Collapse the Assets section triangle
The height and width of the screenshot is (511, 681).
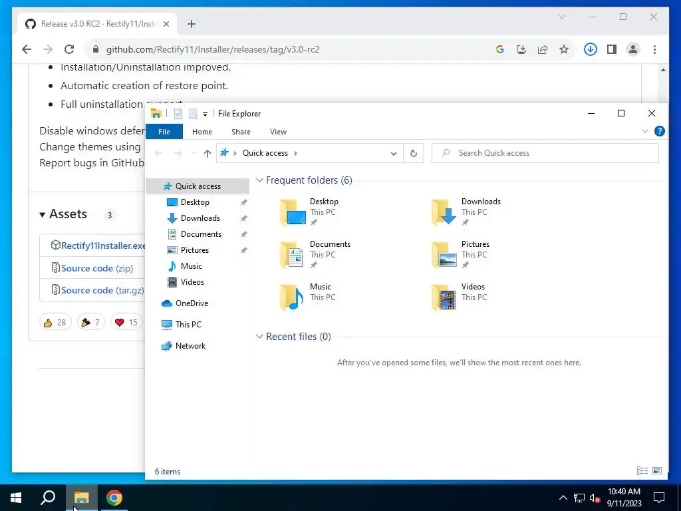[42, 215]
